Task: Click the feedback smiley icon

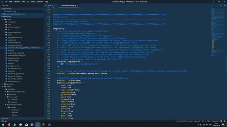Action: [221, 121]
